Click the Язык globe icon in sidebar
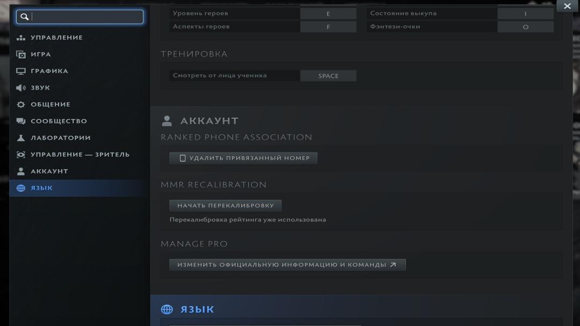Image resolution: width=580 pixels, height=326 pixels. coord(21,188)
